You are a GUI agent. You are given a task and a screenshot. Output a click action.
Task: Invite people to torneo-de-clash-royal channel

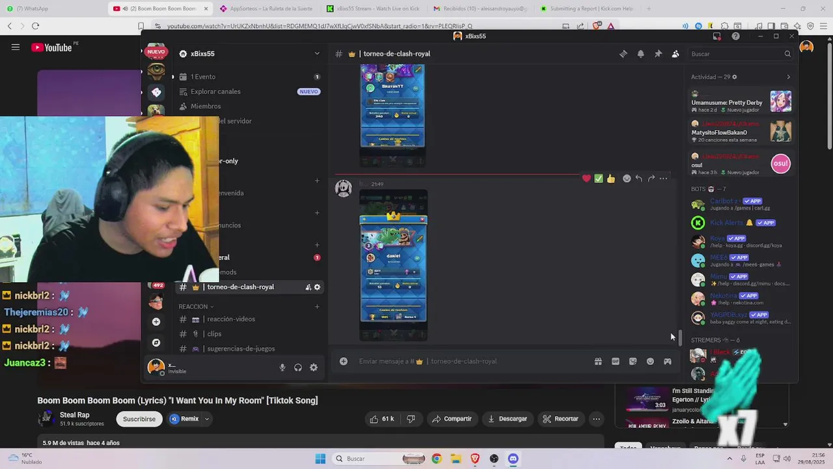[308, 287]
